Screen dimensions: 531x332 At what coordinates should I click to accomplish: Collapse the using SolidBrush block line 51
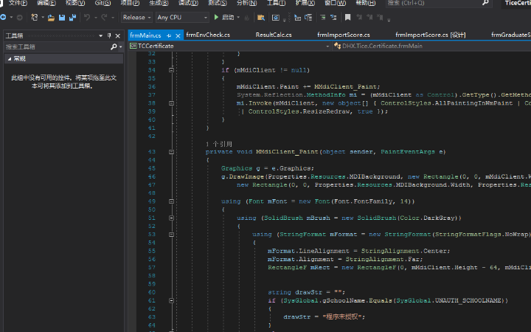[x=171, y=218]
